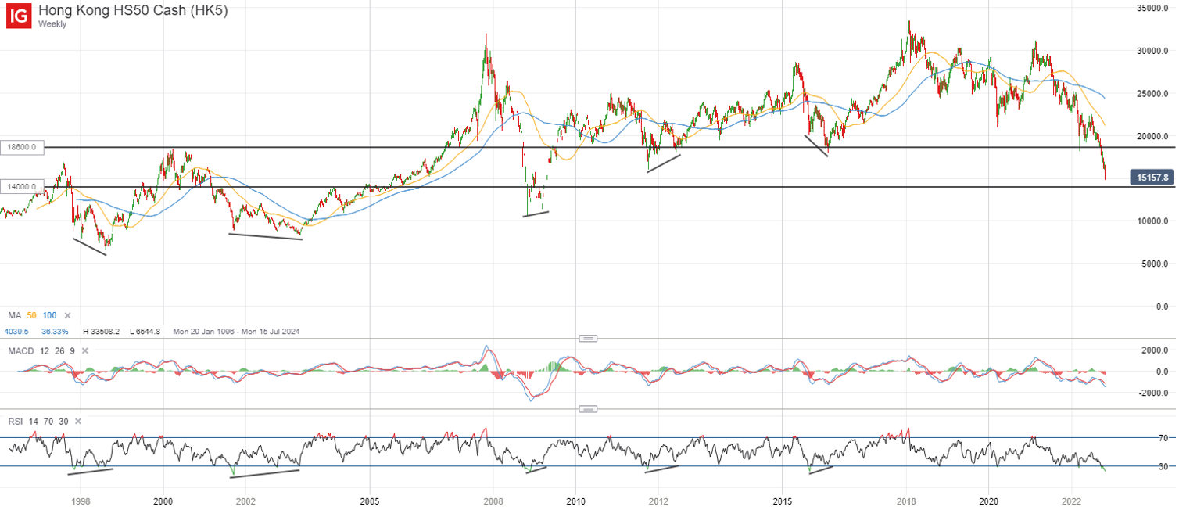Click the MACD slow period value 26

point(58,351)
